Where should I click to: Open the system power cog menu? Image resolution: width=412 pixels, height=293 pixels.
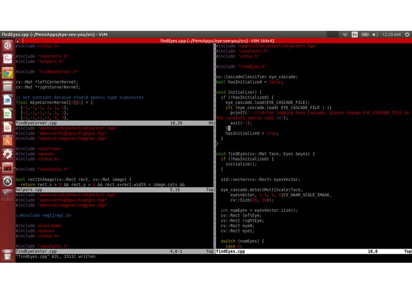point(407,34)
